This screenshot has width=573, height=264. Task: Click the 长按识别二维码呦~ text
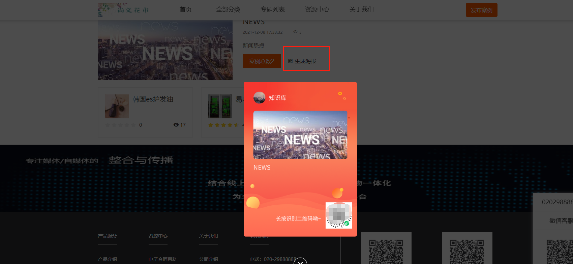tap(298, 218)
